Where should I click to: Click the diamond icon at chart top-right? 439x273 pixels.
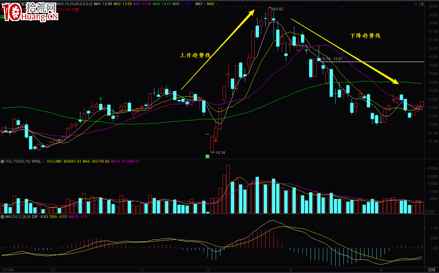point(416,4)
